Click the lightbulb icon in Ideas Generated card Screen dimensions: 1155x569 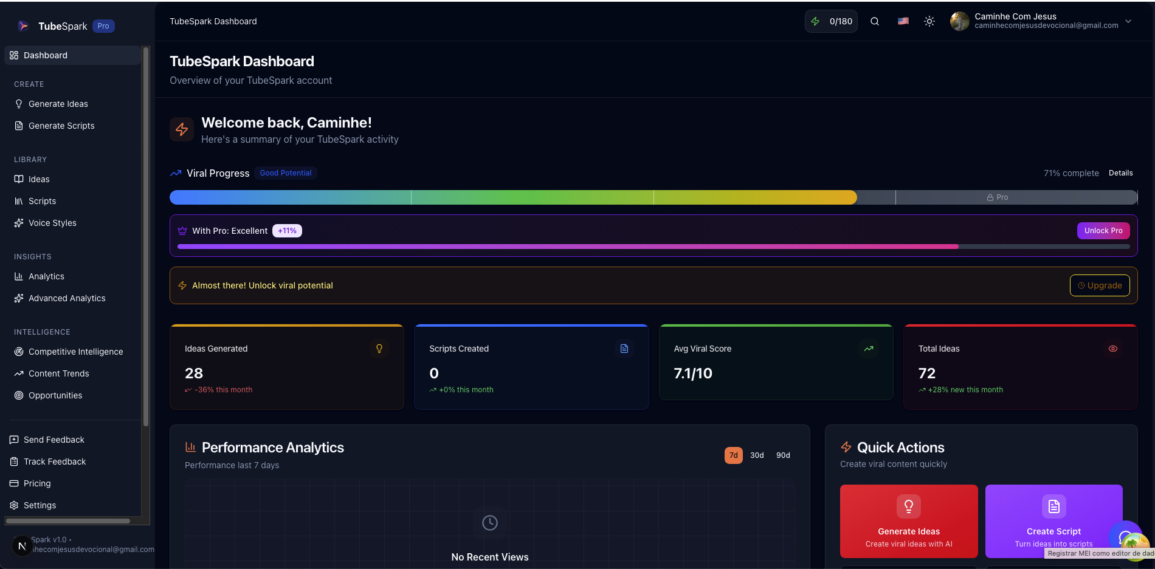(379, 349)
